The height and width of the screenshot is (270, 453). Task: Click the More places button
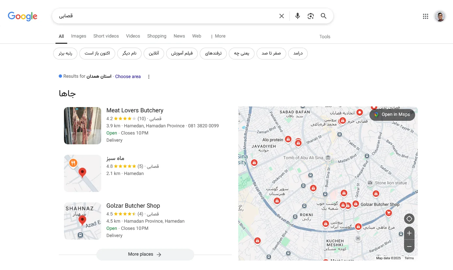click(145, 255)
